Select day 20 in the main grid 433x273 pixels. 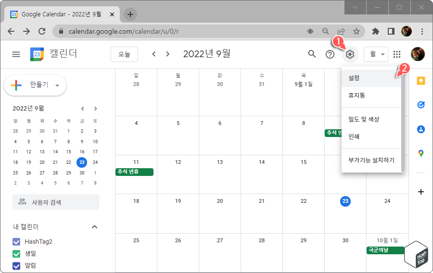point(220,201)
